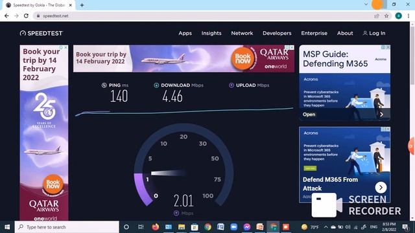
Task: Click the 2.01 speed reading under gauge
Action: [184, 201]
